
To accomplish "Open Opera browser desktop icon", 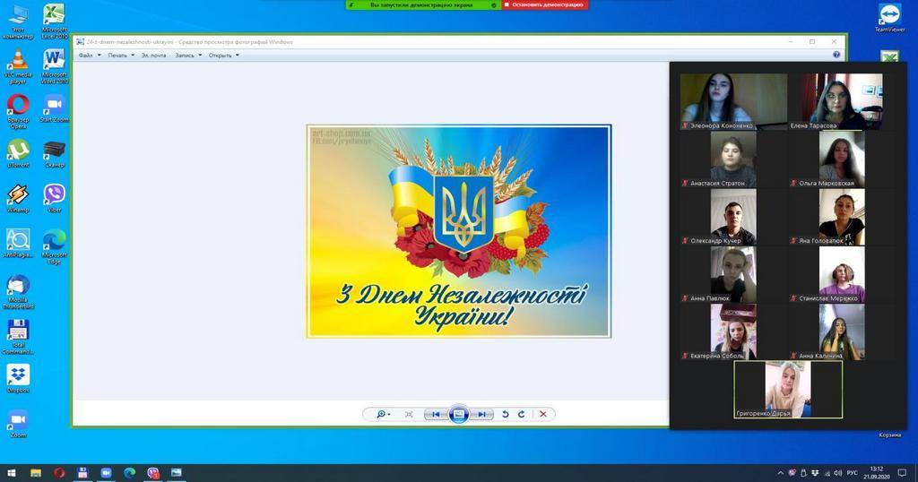I will pos(18,112).
